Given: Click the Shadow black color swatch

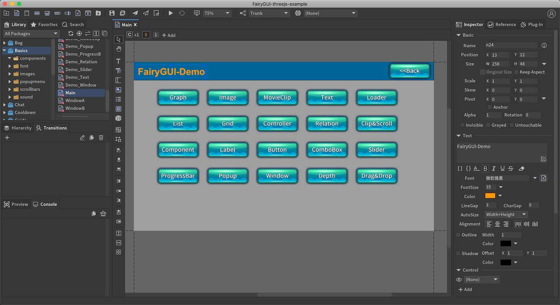Looking at the screenshot, I should click(505, 262).
